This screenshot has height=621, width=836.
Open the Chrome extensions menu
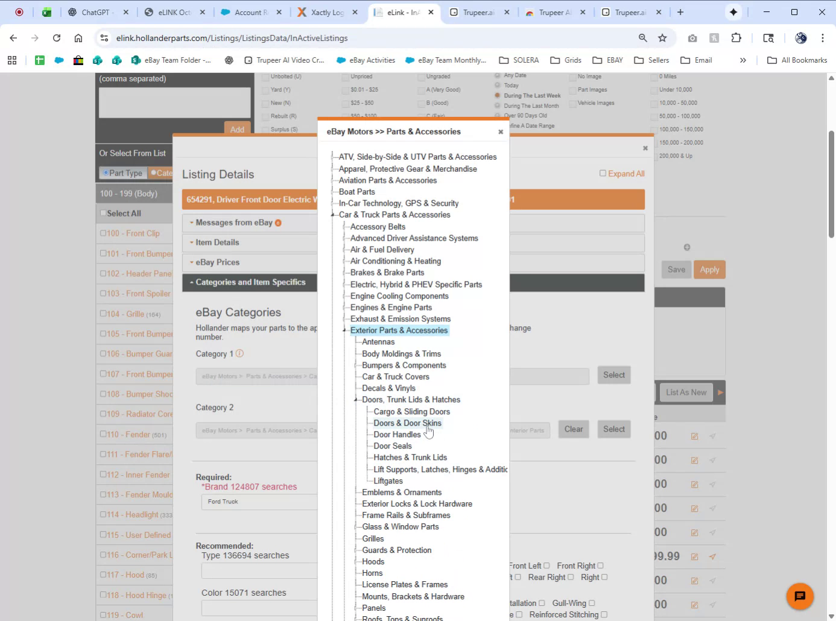736,38
